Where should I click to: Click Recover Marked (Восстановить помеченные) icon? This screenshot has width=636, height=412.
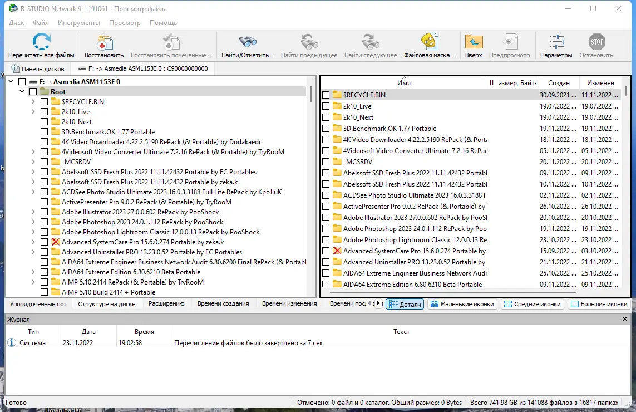171,42
